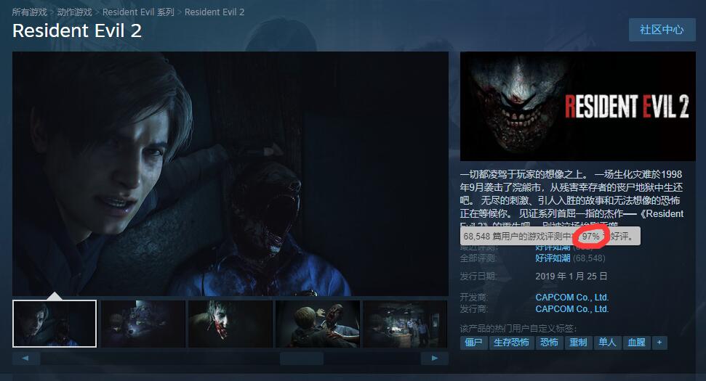The image size is (706, 381).
Task: Go to 所有游戏 breadcrumb link
Action: (x=29, y=12)
